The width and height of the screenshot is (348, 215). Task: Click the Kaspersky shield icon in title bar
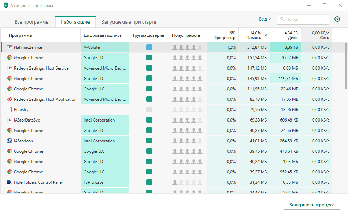[x=6, y=6]
